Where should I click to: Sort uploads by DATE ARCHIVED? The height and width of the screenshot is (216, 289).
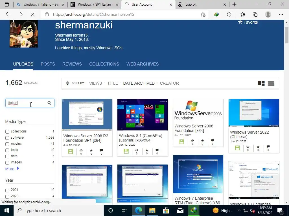coord(139,83)
